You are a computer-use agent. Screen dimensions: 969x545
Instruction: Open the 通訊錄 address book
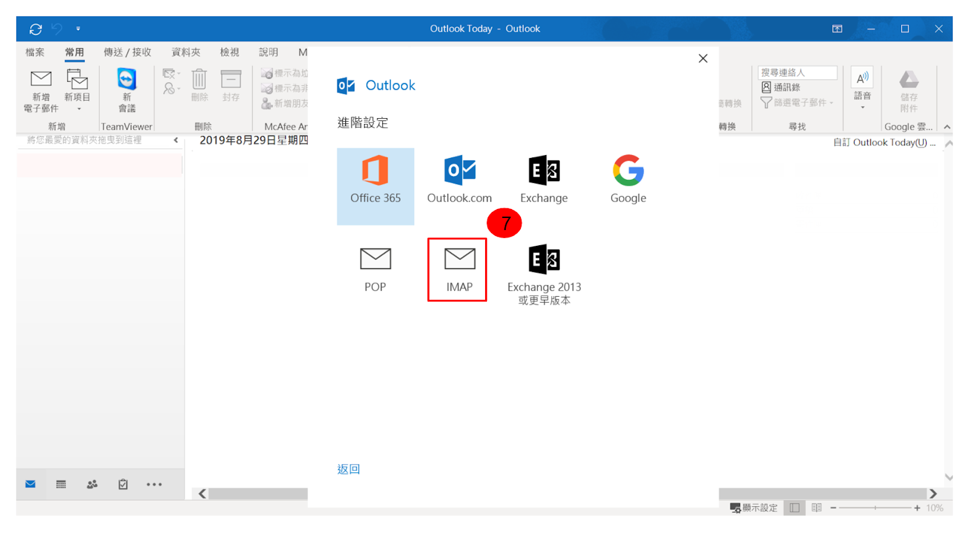[781, 87]
